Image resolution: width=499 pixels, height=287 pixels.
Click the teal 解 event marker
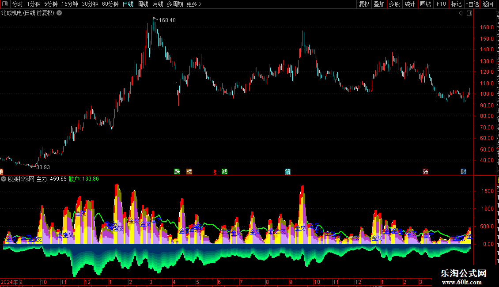(x=287, y=171)
